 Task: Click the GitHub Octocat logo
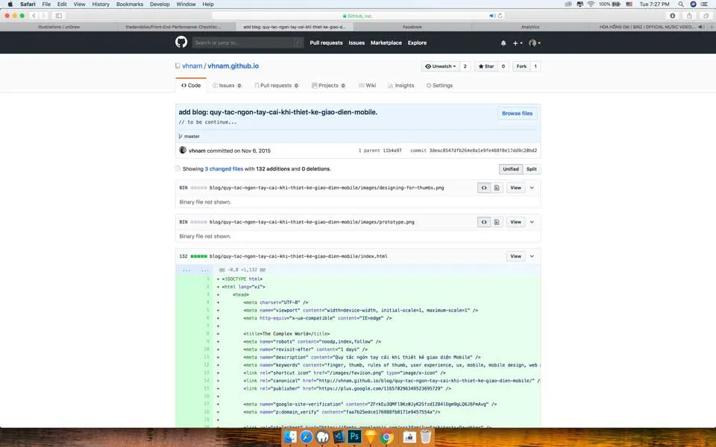coord(180,42)
